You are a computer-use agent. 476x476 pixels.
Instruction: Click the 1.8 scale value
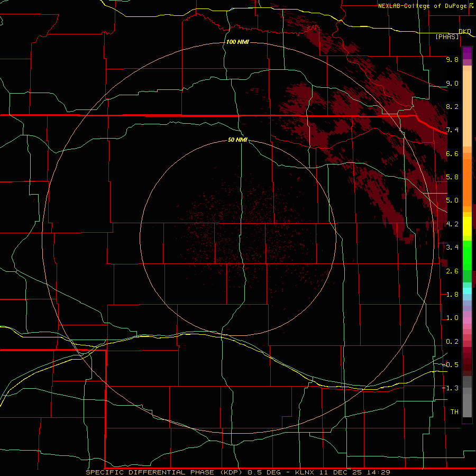452,295
